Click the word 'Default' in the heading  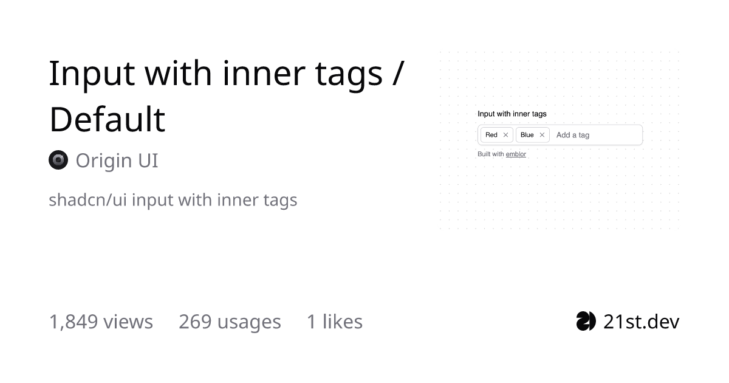pyautogui.click(x=107, y=119)
